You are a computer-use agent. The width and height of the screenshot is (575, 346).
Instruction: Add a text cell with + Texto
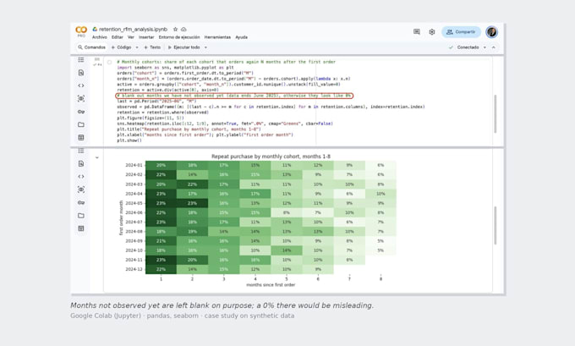[x=152, y=47]
